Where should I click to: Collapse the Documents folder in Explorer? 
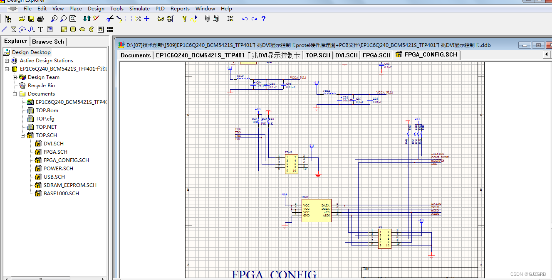pyautogui.click(x=15, y=93)
